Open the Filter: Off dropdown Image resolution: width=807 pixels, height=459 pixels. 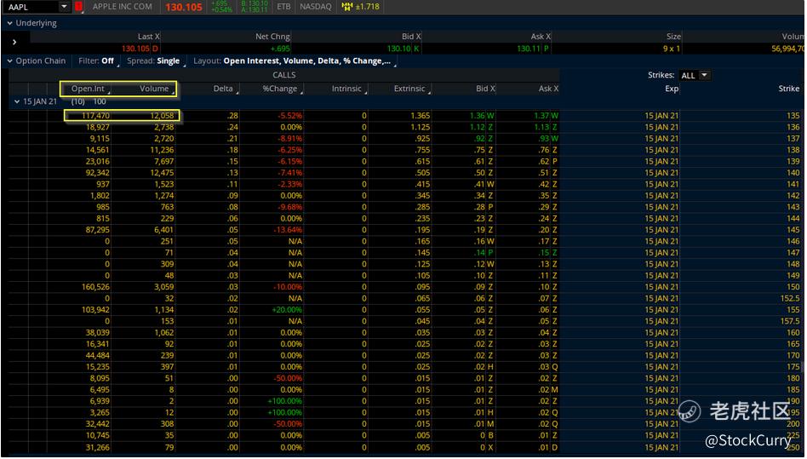[97, 60]
